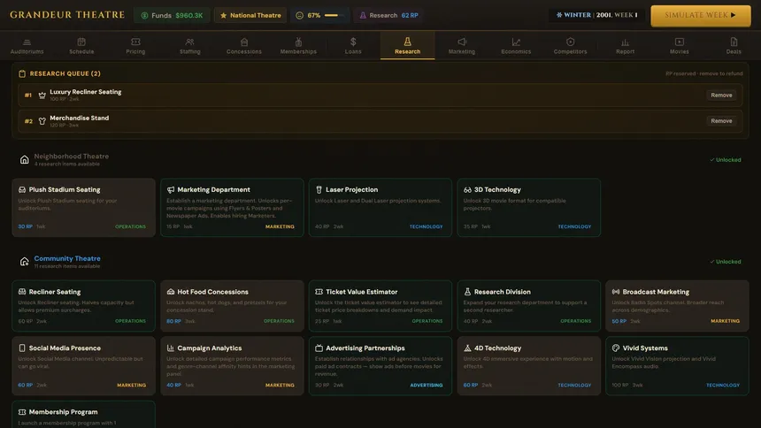The height and width of the screenshot is (428, 761).
Task: Click the Technology tag on 3D Technology card
Action: (574, 226)
